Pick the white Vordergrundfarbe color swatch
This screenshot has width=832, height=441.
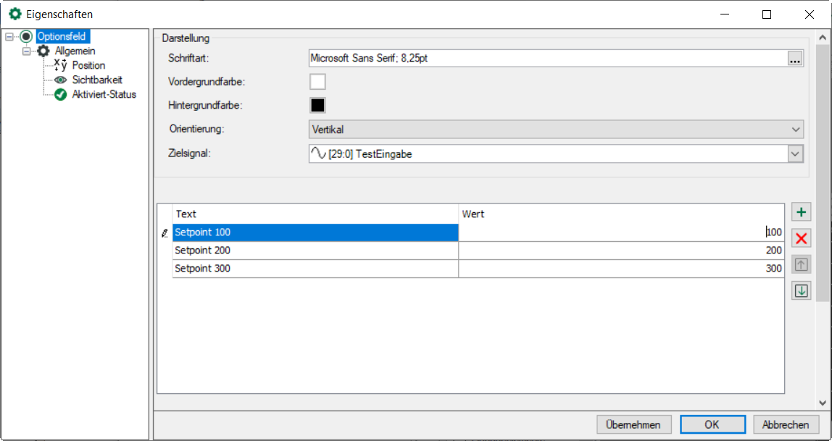click(317, 82)
